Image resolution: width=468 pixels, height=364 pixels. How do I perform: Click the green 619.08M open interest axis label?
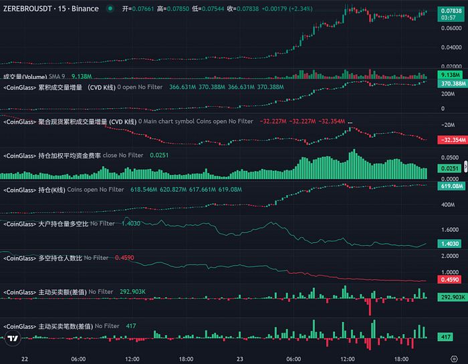pyautogui.click(x=451, y=186)
